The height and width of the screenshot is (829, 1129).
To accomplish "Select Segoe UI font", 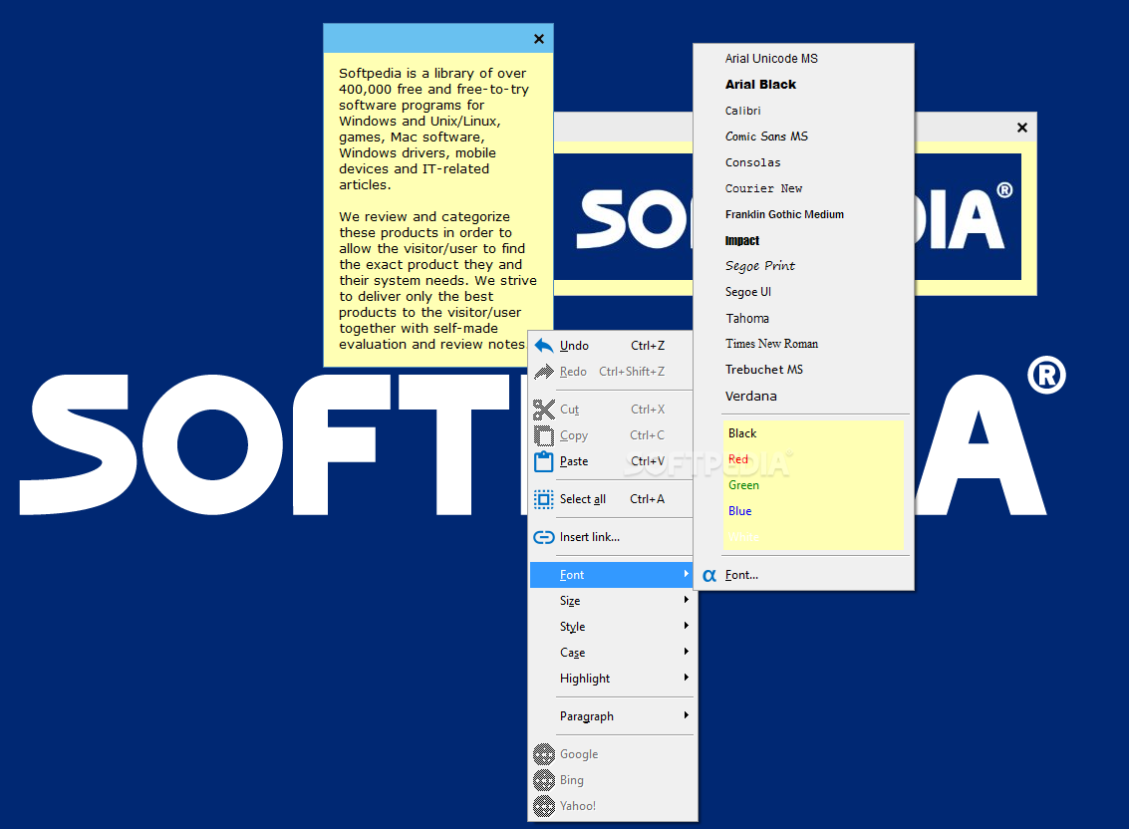I will (x=803, y=292).
